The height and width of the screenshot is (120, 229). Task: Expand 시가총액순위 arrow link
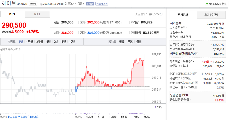[179, 27]
